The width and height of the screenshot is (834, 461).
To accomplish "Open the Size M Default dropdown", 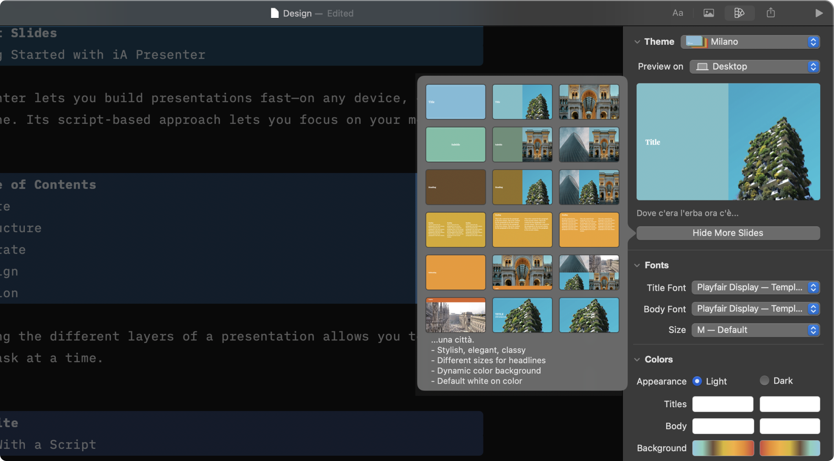I will 755,330.
